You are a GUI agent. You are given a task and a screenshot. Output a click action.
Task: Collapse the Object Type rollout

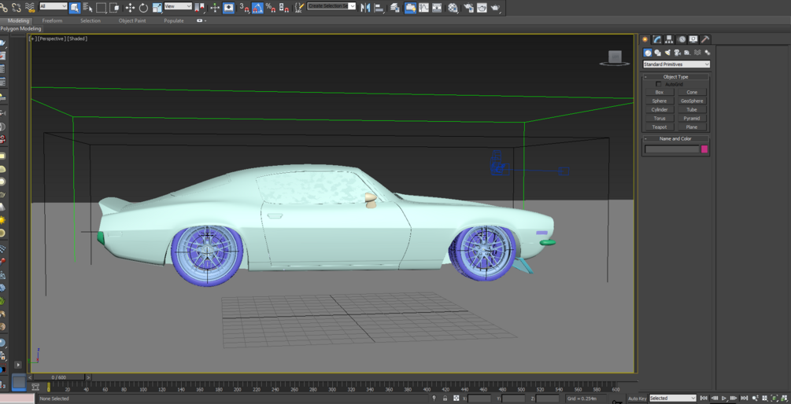coord(675,77)
